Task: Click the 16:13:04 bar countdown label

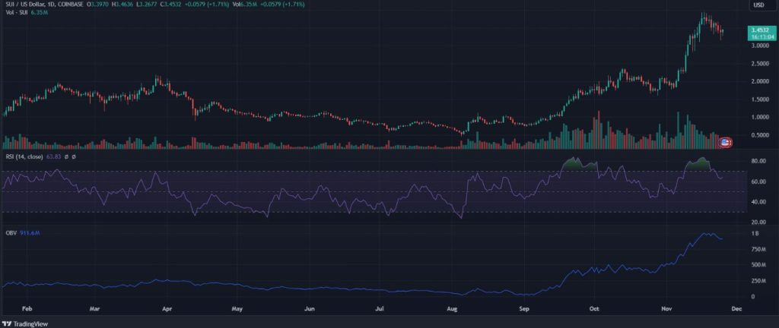Action: click(761, 36)
